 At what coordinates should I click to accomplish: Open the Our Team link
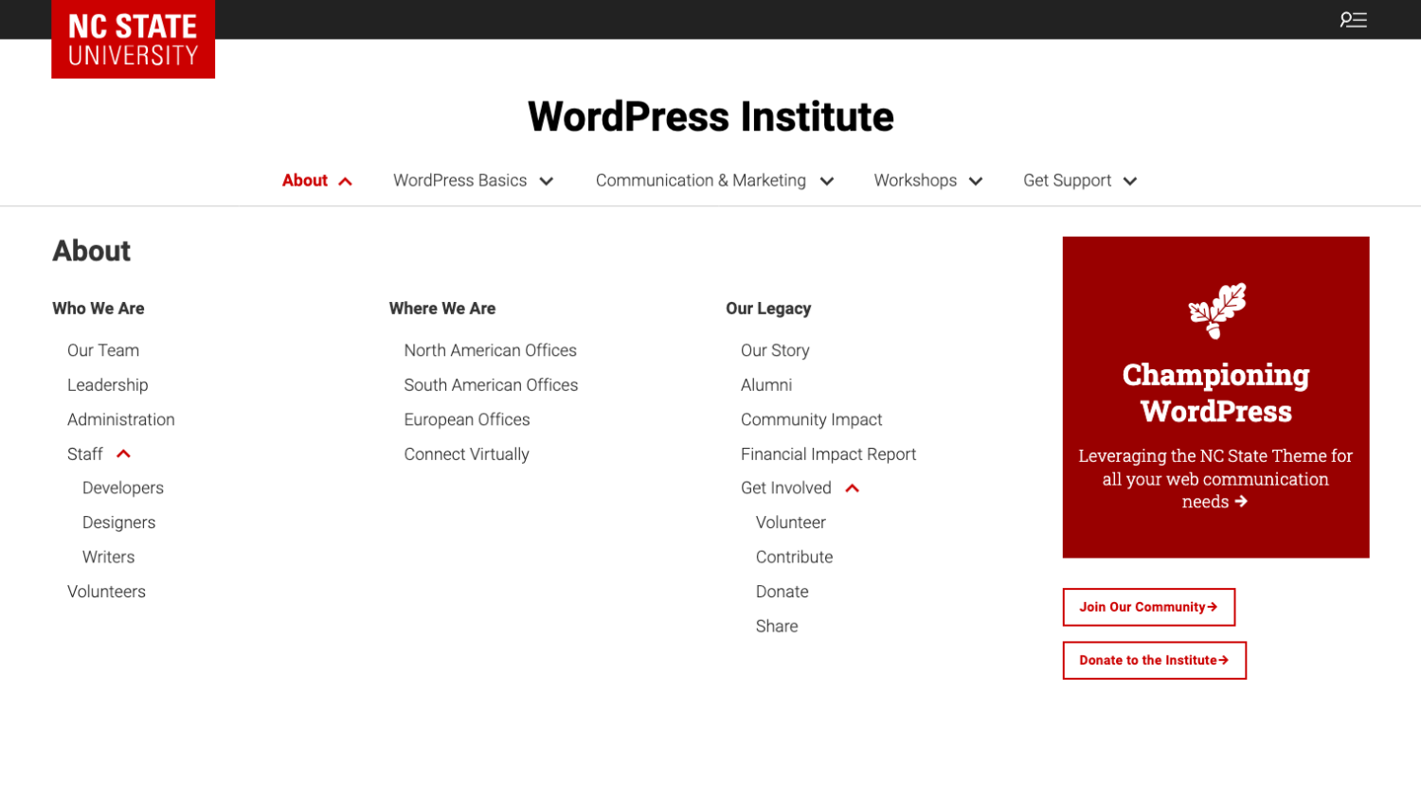(x=103, y=350)
